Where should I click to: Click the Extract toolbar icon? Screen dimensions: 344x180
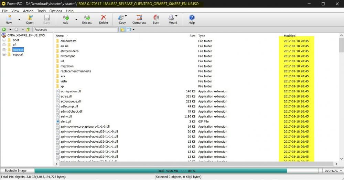coord(87,19)
